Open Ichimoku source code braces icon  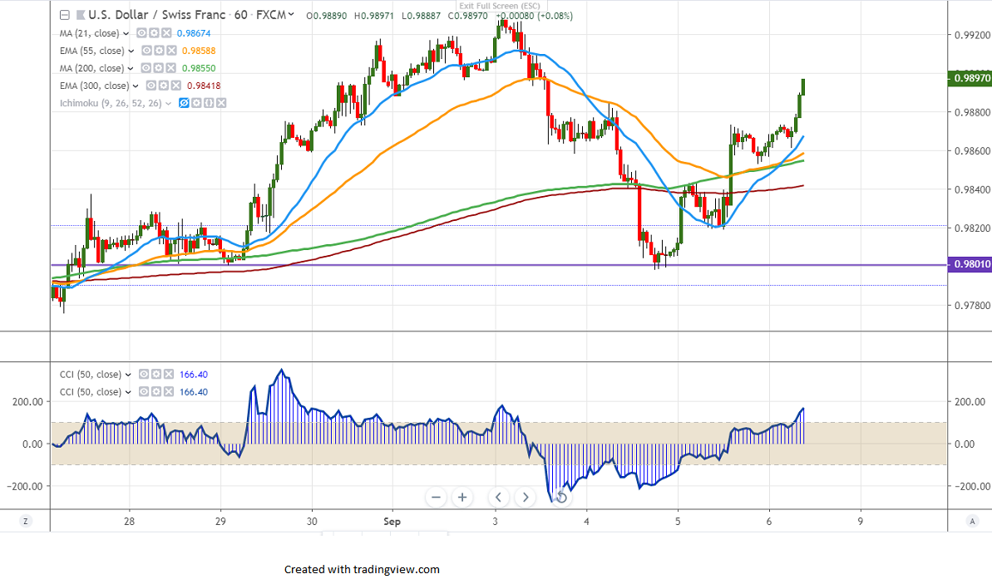(208, 102)
